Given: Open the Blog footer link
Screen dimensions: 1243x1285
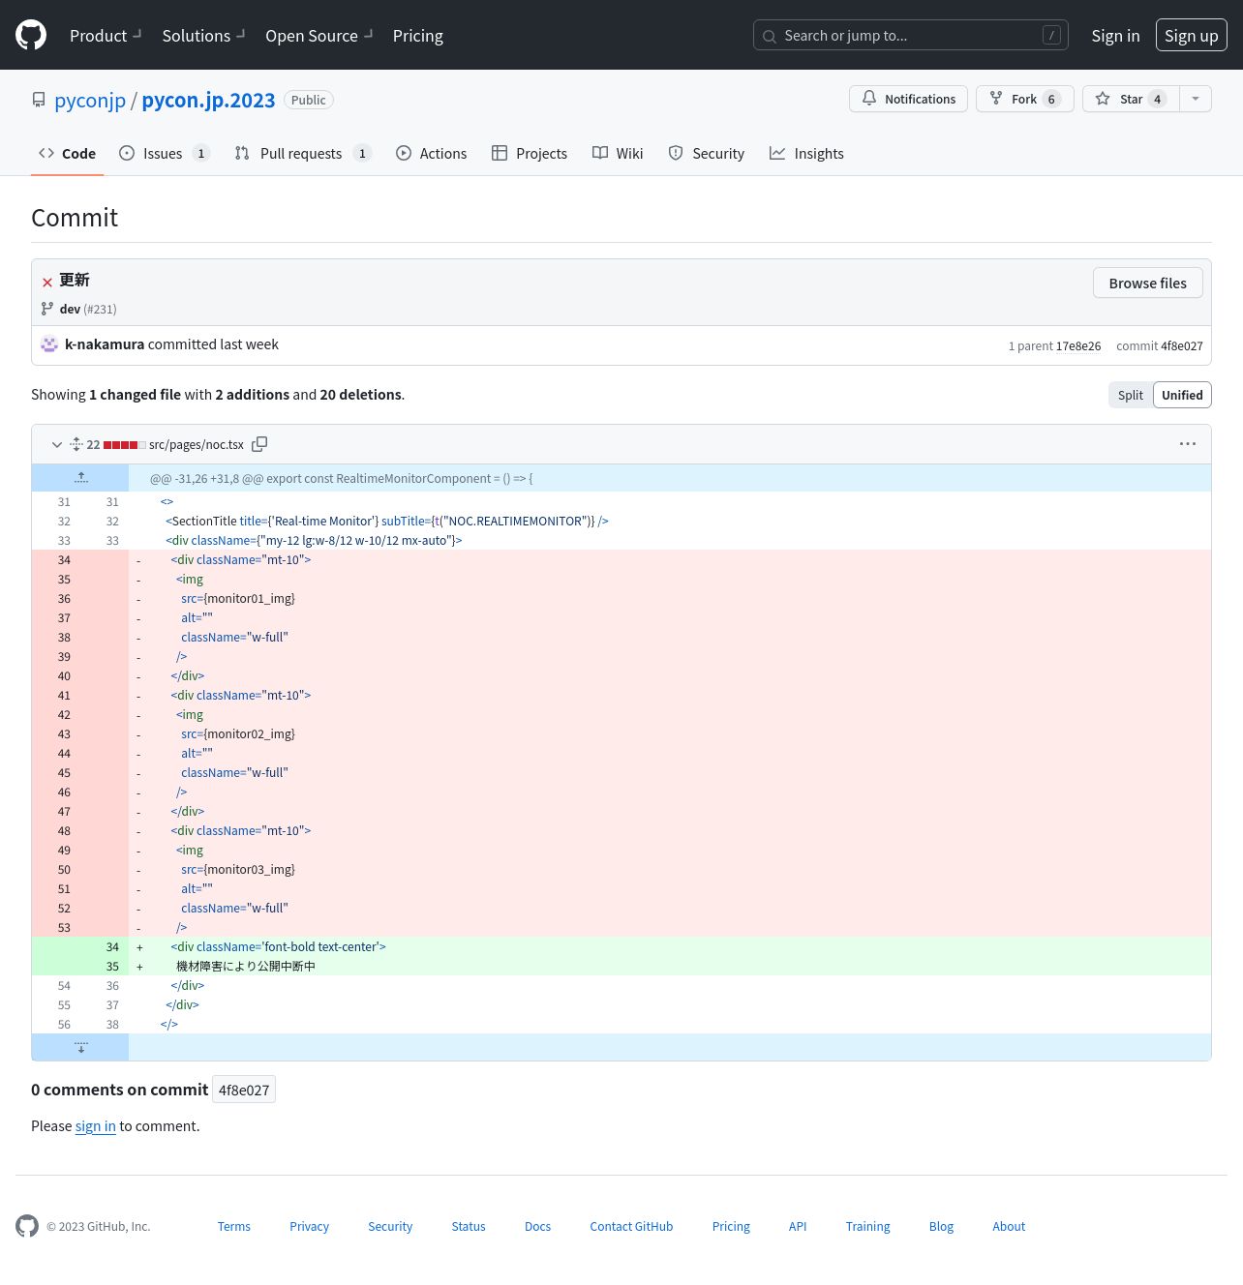Looking at the screenshot, I should coord(941,1226).
